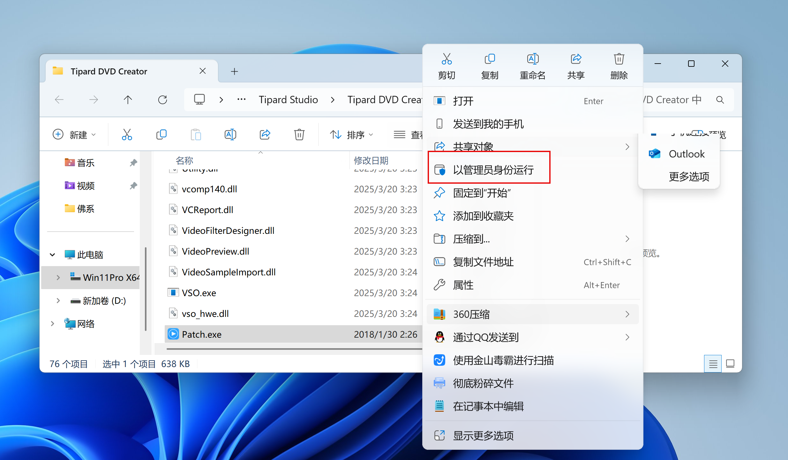Click the Copy icon in context menu
This screenshot has width=788, height=460.
pyautogui.click(x=490, y=59)
